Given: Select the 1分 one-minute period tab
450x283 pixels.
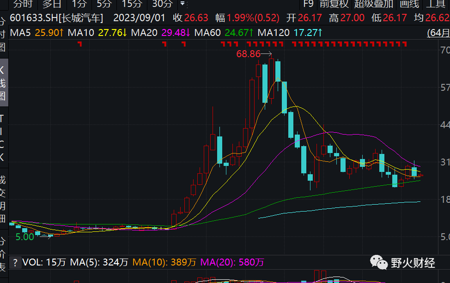Looking at the screenshot, I should [x=79, y=4].
